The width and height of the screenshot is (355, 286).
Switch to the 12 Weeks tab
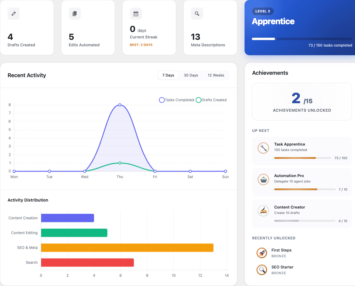click(x=216, y=75)
